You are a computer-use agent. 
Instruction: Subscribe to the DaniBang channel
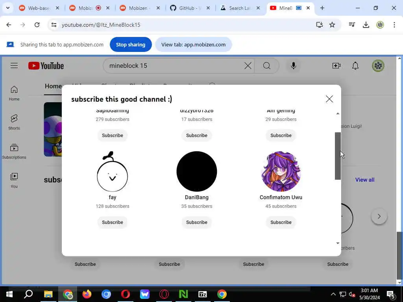(x=197, y=222)
